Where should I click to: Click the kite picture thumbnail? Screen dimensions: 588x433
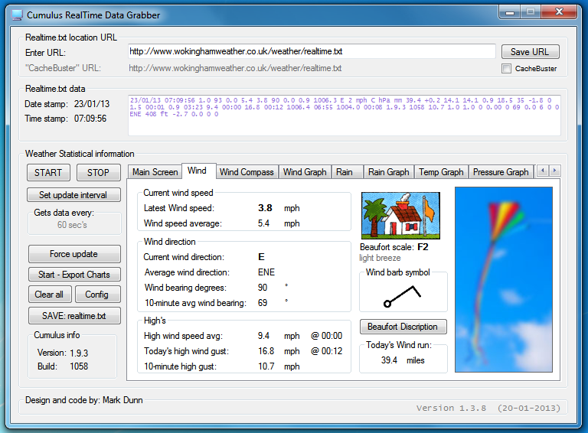point(503,279)
